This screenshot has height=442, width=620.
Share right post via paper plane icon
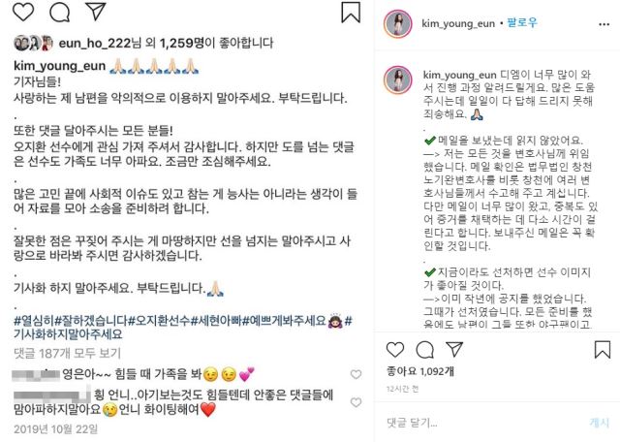pos(454,349)
